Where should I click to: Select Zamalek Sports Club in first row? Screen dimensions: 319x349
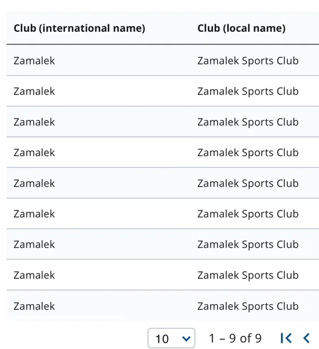coord(248,61)
